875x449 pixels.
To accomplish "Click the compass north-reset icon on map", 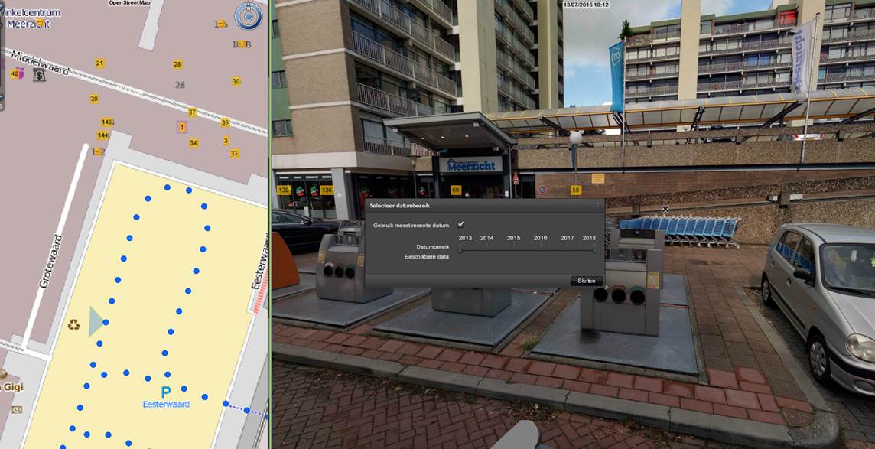I will click(249, 15).
